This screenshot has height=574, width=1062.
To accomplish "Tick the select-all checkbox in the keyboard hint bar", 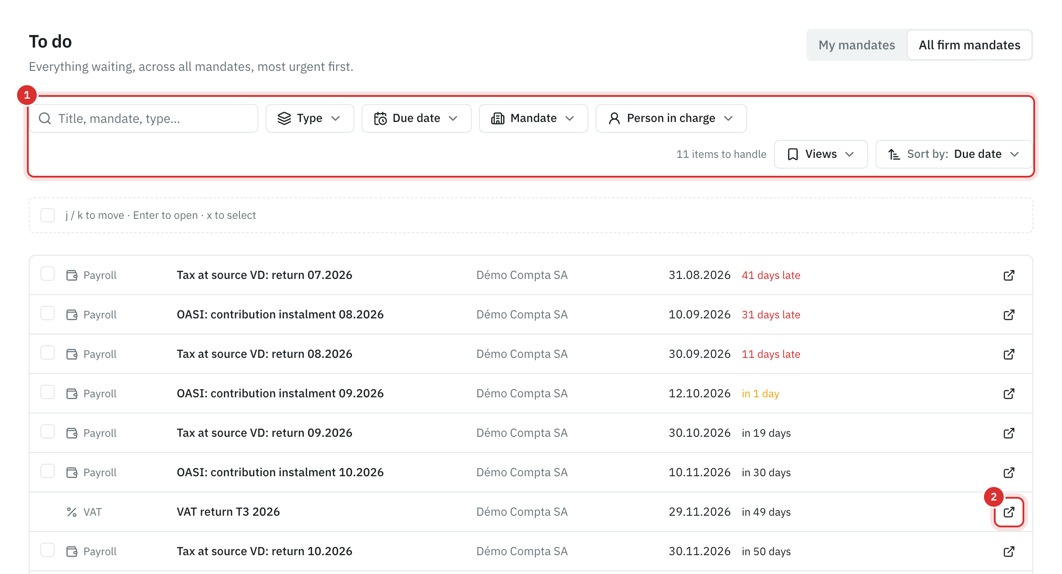I will click(48, 215).
